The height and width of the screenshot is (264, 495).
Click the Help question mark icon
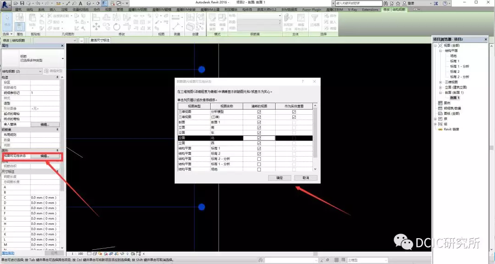[445, 3]
